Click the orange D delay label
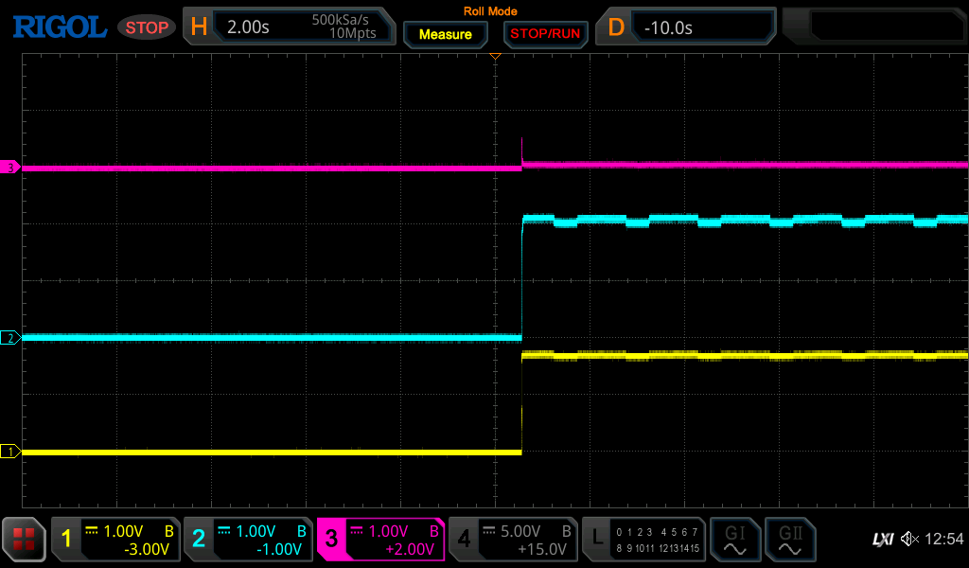Screen dimensions: 969x568 coord(616,27)
